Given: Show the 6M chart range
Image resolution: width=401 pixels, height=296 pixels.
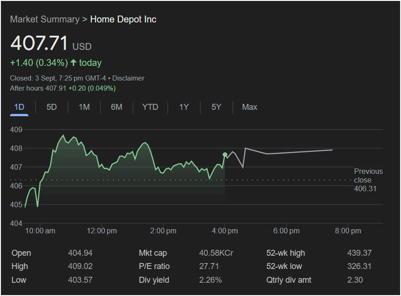Looking at the screenshot, I should point(116,107).
